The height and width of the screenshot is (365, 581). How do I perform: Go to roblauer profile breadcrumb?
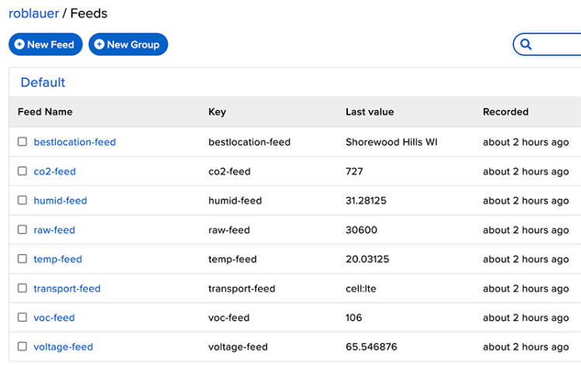(33, 13)
